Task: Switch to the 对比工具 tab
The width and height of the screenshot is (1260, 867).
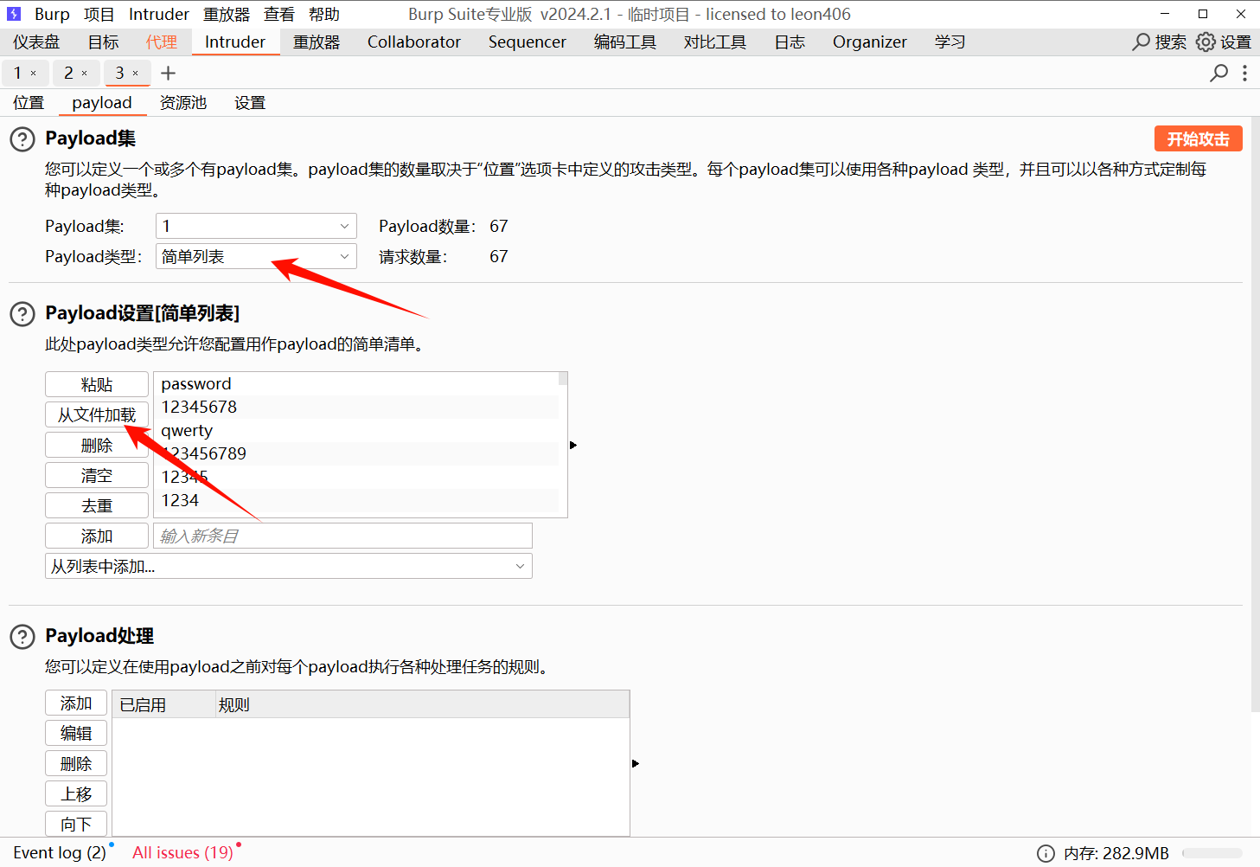Action: [715, 42]
